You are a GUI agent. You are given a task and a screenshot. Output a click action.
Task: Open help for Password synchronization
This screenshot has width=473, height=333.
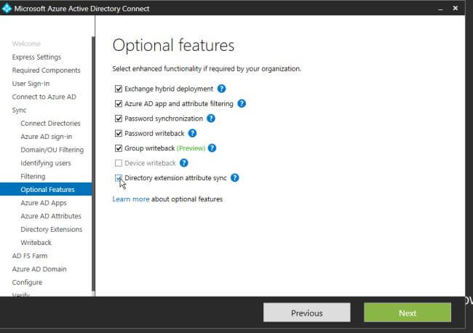(x=211, y=118)
